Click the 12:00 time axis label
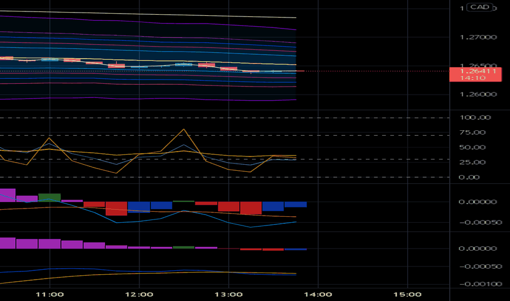Screen dimensions: 510x301 point(139,294)
